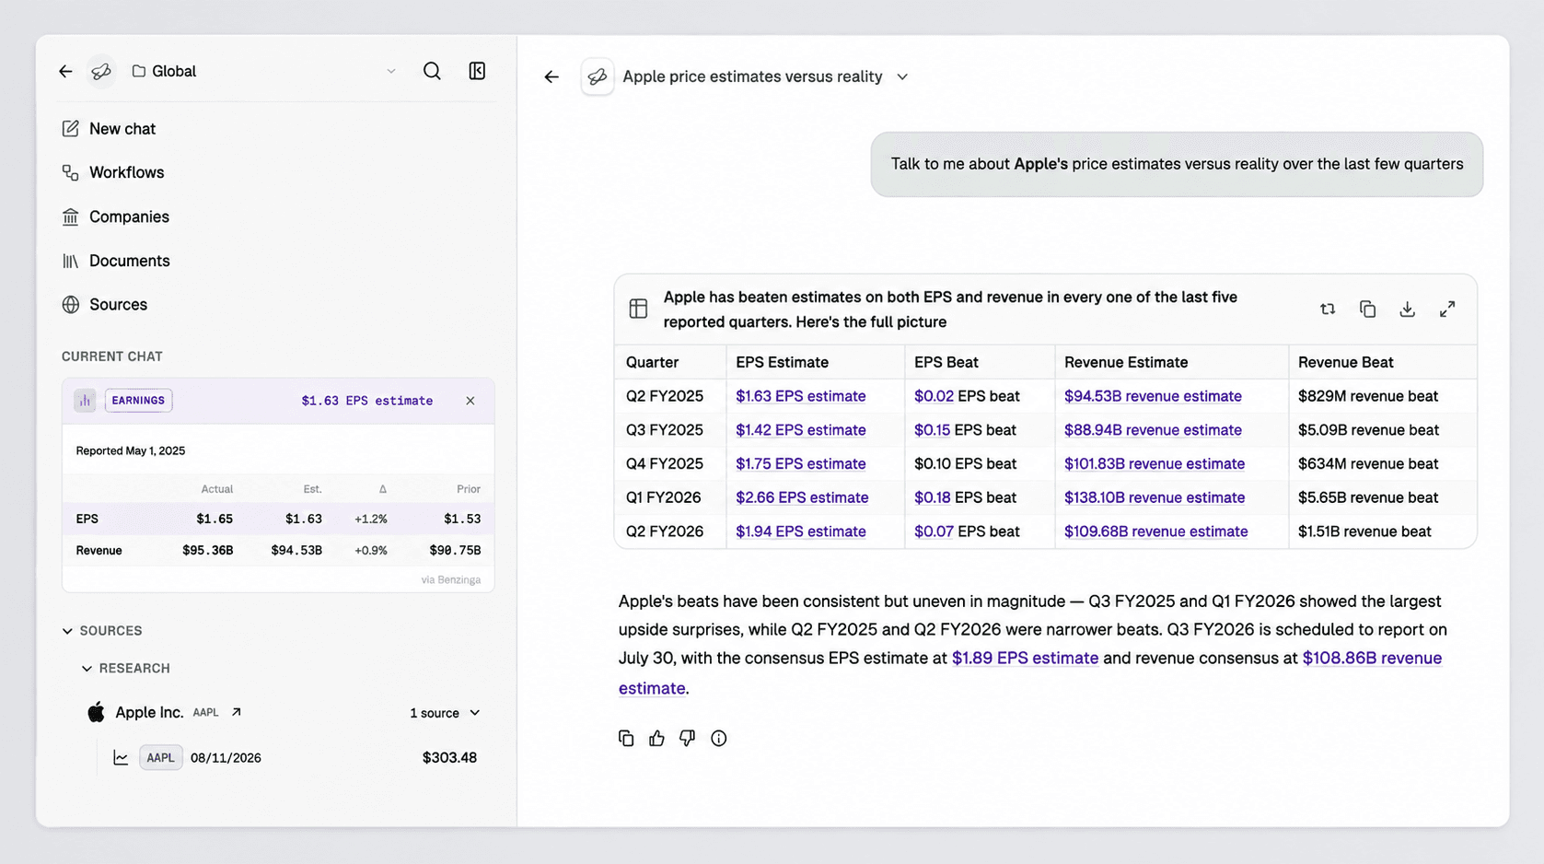The height and width of the screenshot is (864, 1544).
Task: Open $109.68B revenue estimate link
Action: coord(1156,531)
